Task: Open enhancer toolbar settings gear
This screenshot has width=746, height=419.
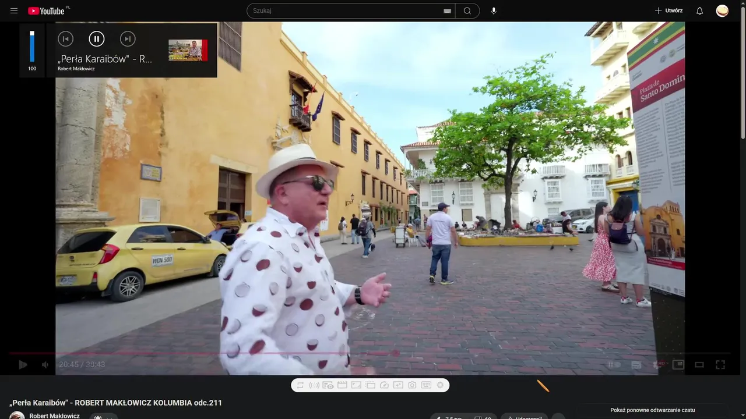Action: [x=440, y=385]
